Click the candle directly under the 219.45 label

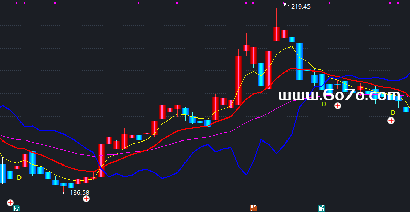coord(284,34)
